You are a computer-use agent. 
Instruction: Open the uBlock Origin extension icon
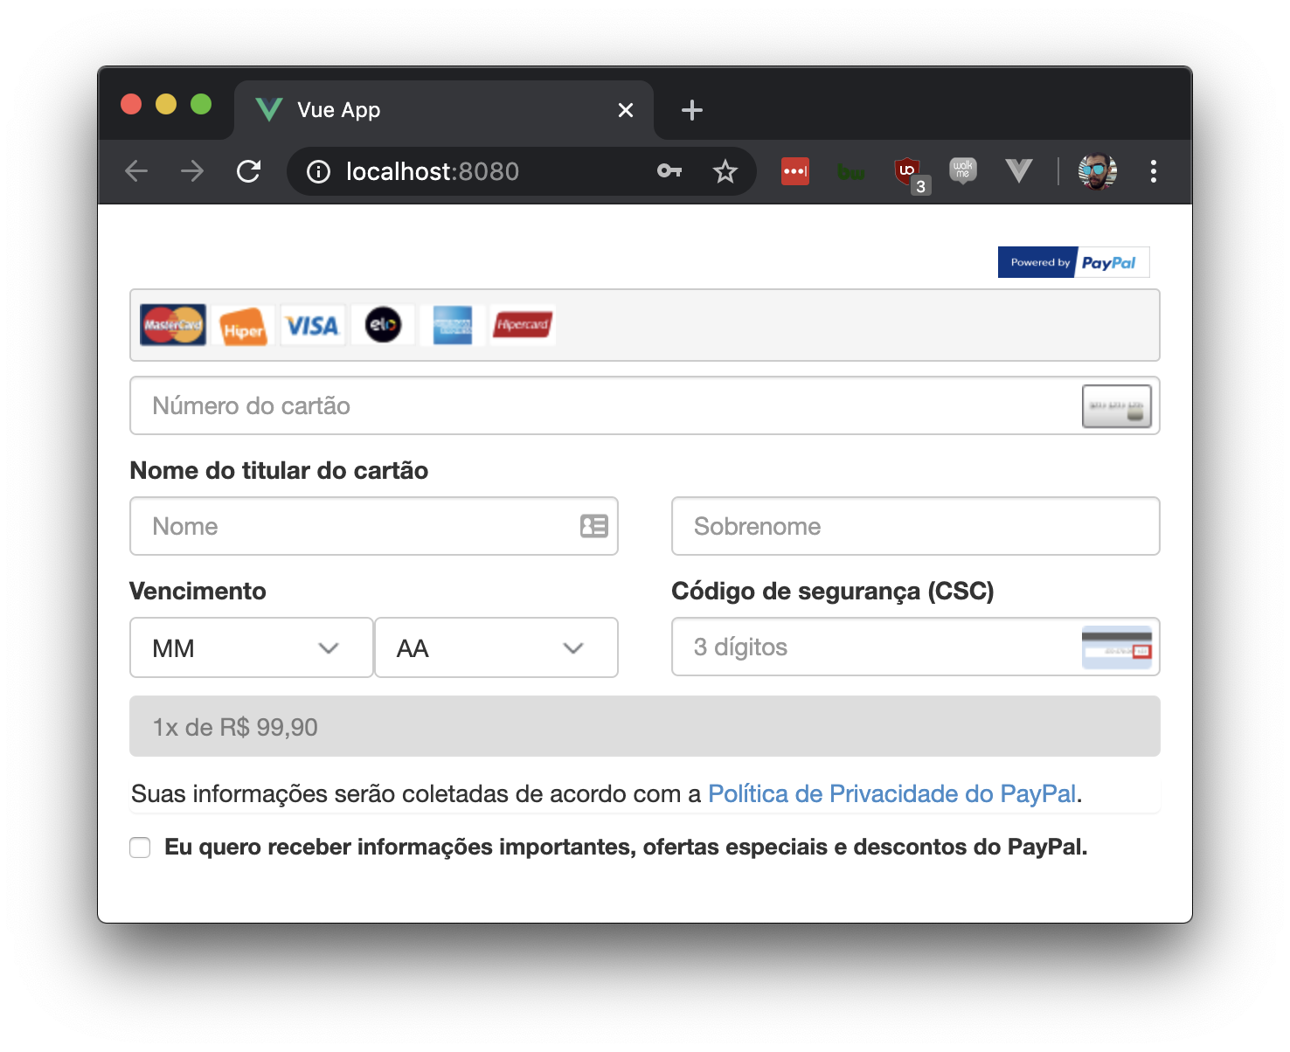coord(911,173)
